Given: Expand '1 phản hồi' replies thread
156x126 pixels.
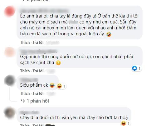Looking at the screenshot, I should 38,101.
